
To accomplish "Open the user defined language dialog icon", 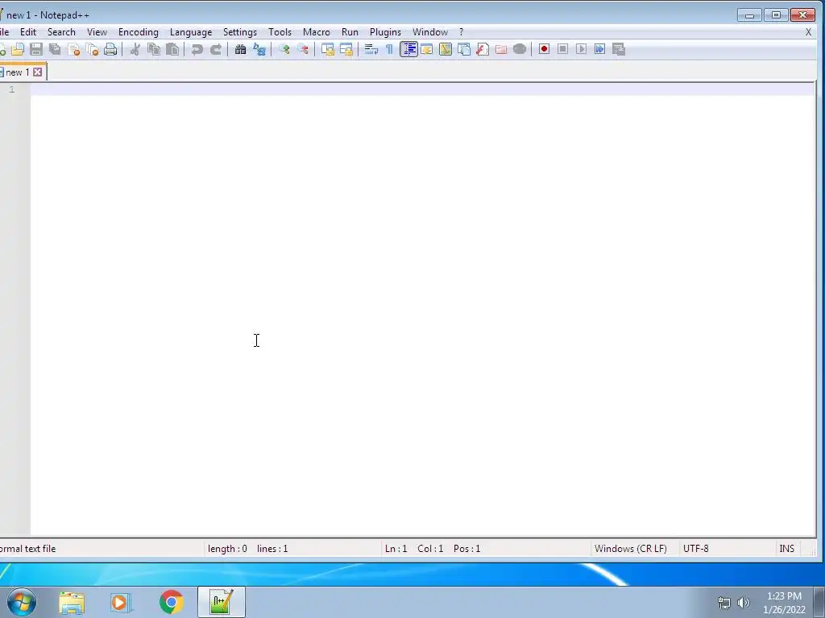I will click(427, 49).
